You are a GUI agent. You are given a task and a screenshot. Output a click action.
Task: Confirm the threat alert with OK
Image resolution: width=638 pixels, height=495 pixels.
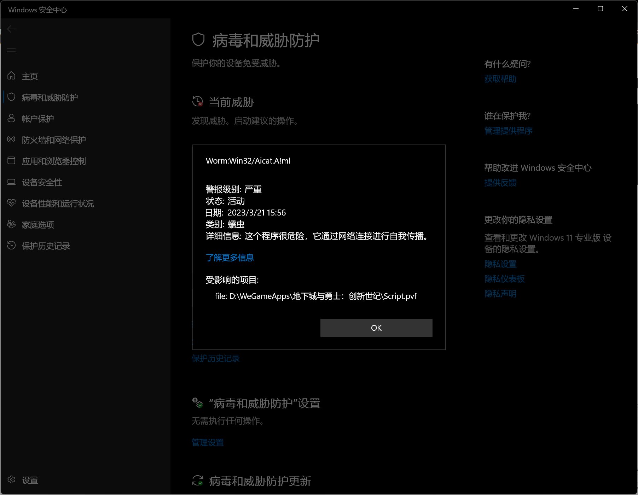pos(376,328)
